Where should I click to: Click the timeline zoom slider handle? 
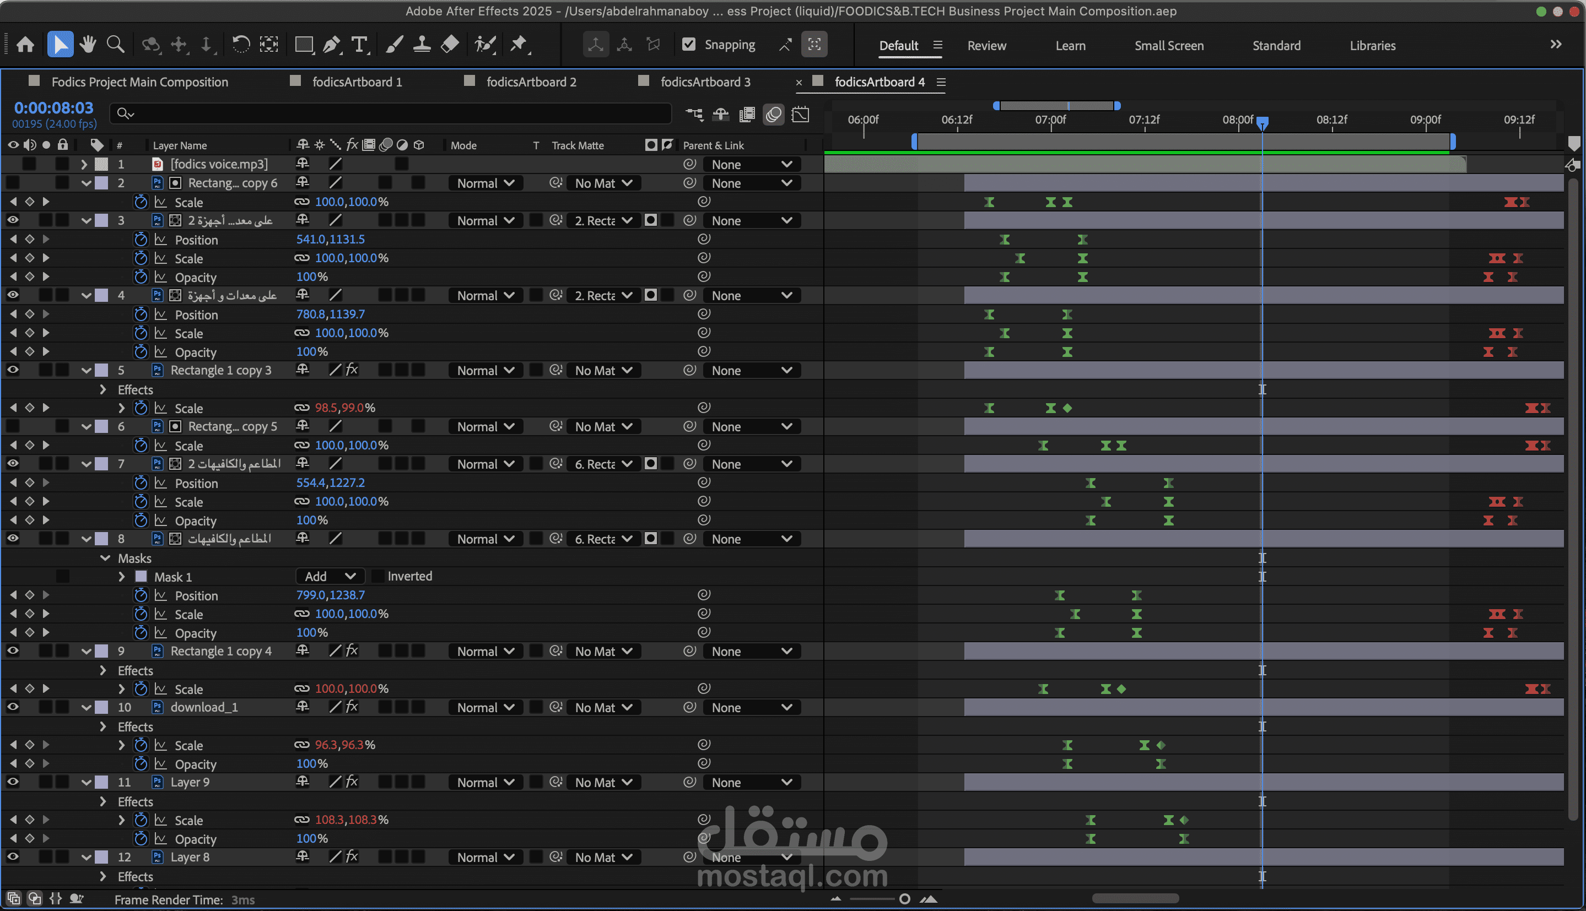[x=904, y=899]
